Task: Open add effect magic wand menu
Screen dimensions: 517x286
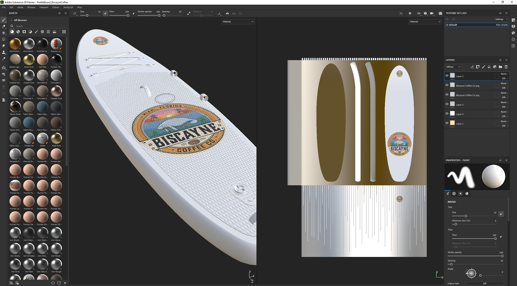Action: [472, 67]
